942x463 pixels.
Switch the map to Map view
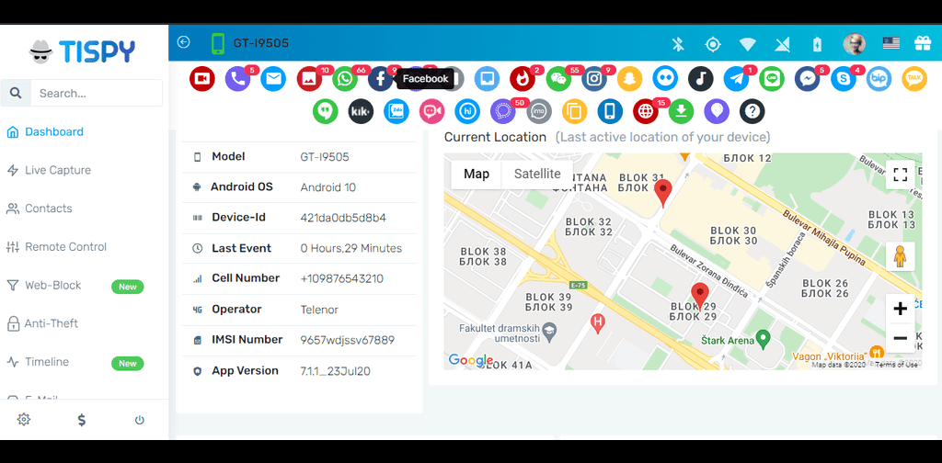point(477,174)
